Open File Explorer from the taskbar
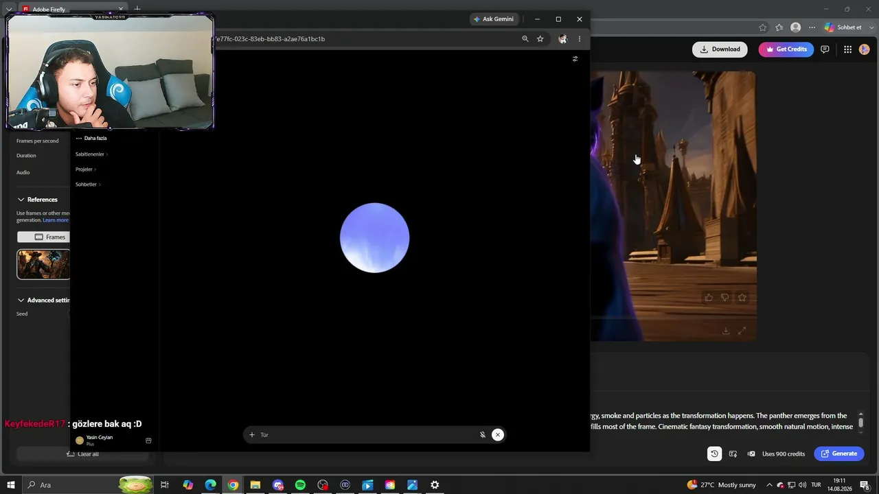879x494 pixels. tap(255, 485)
